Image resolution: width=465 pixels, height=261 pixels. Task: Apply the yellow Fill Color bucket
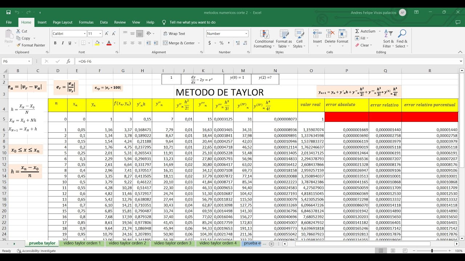click(x=97, y=43)
